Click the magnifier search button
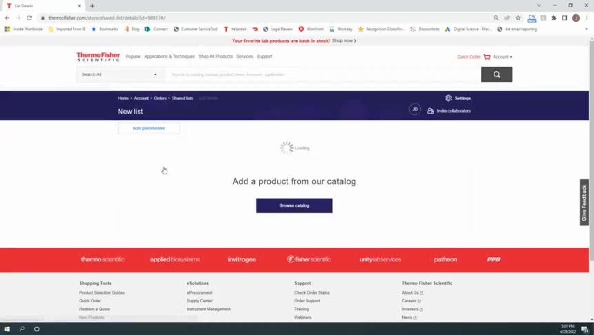 click(496, 74)
